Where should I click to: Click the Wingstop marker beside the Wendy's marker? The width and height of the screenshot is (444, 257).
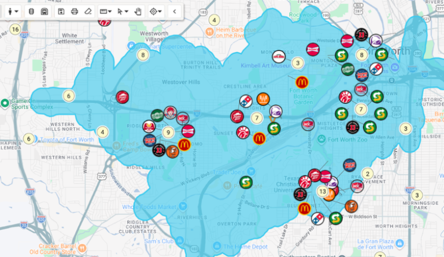157,116
